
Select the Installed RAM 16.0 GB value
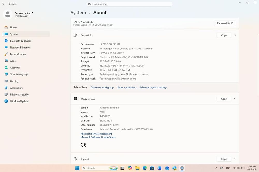pos(112,53)
